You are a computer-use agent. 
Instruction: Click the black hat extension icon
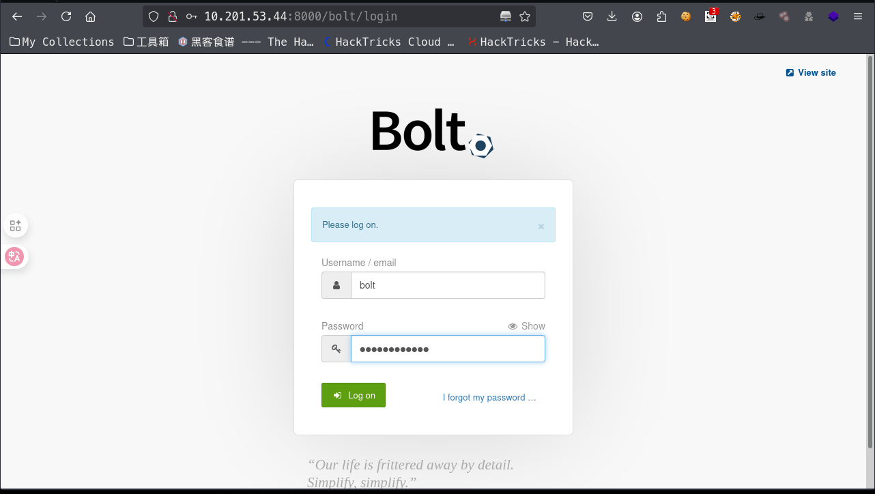pyautogui.click(x=760, y=16)
